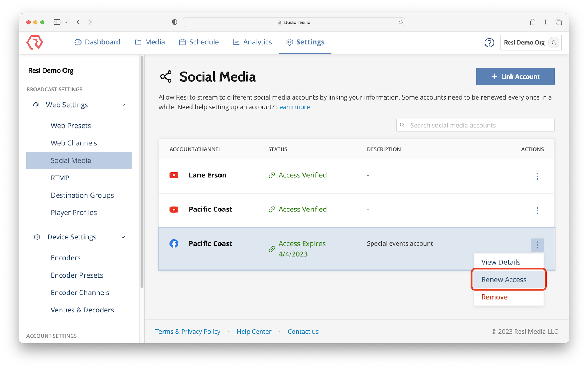Viewport: 588px width, 369px height.
Task: Open actions menu for Lane Erson
Action: [x=537, y=176]
